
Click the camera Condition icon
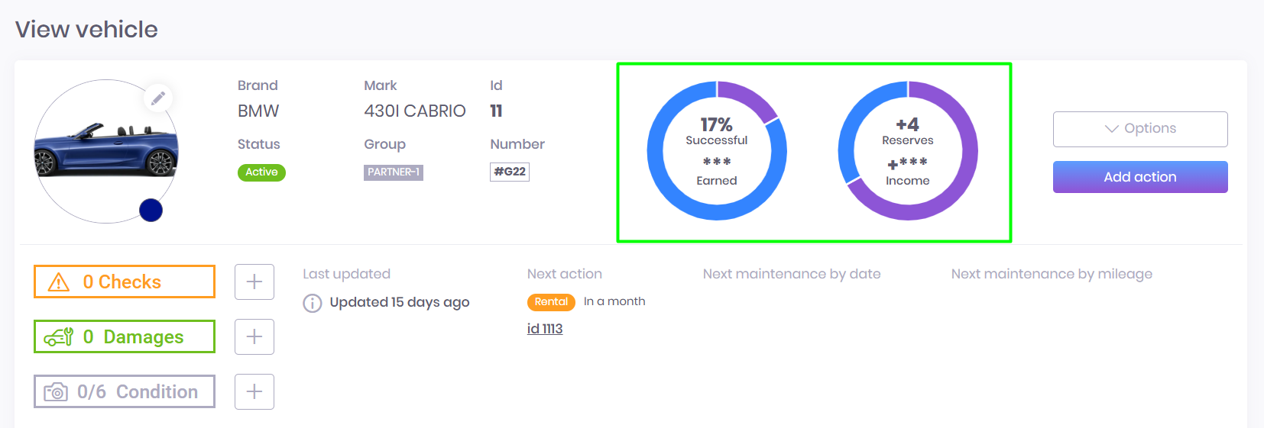[56, 392]
